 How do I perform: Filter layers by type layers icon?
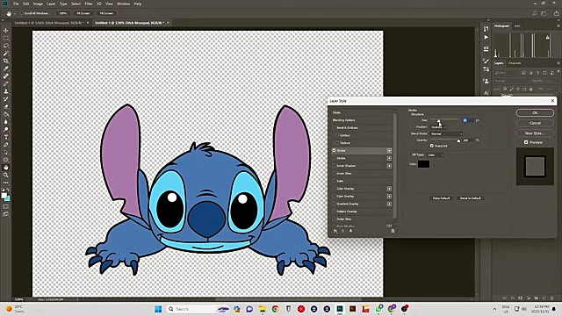tap(538, 73)
